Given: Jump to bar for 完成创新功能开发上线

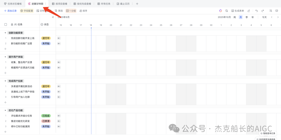Looking at the screenshot, I should point(59,38).
